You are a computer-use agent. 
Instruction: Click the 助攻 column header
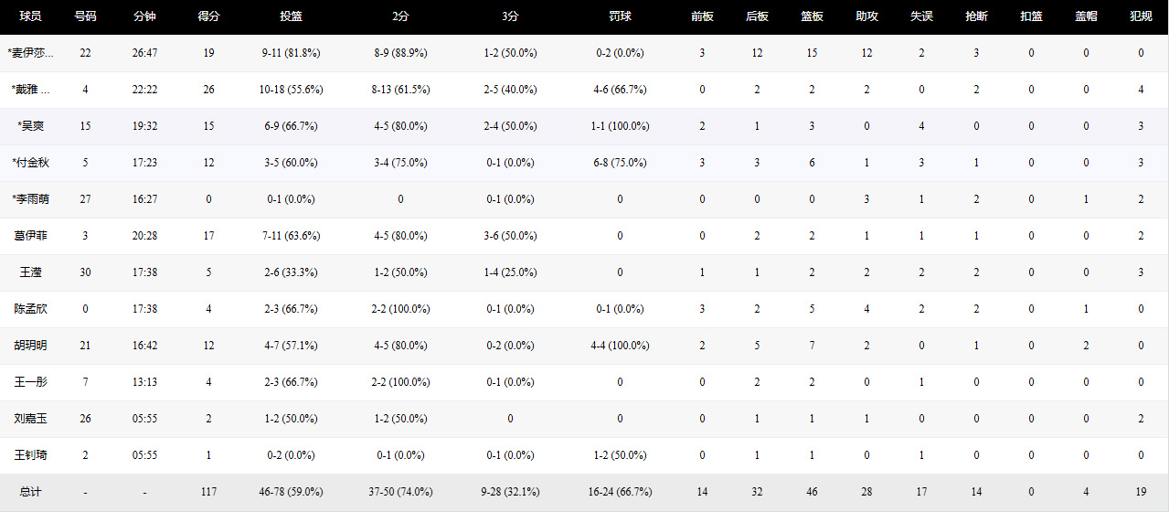point(866,16)
